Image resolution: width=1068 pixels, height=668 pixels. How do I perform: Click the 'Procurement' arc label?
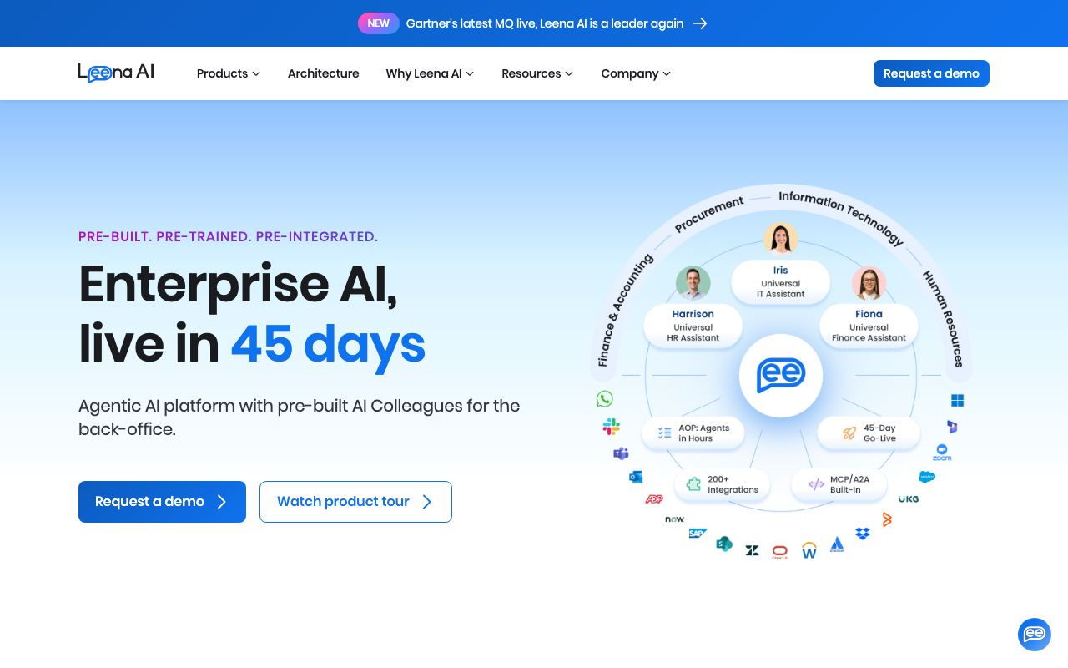tap(709, 214)
